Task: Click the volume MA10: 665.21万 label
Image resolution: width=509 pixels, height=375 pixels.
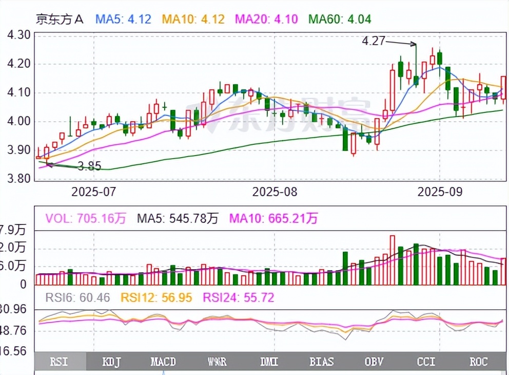Action: [273, 218]
